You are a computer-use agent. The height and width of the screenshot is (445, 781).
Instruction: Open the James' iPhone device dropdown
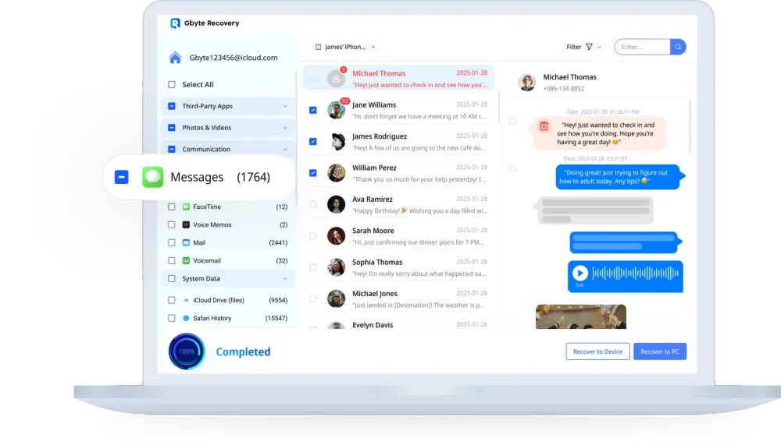tap(345, 48)
